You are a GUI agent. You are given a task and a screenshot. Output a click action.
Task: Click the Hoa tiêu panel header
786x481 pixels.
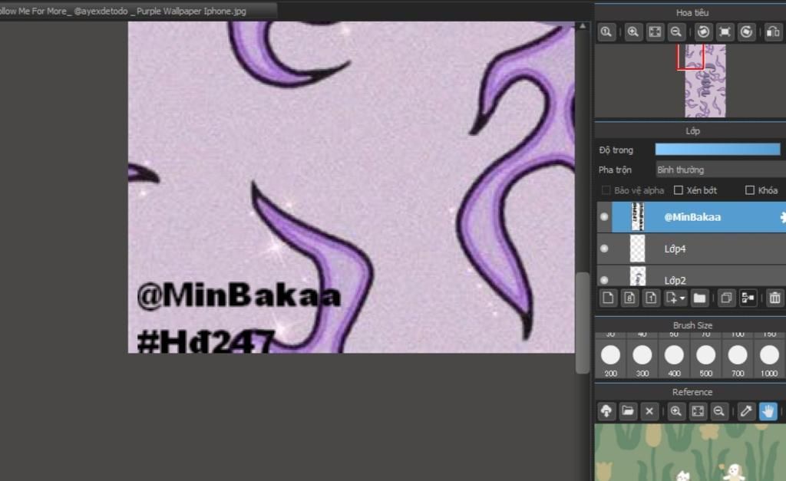pyautogui.click(x=692, y=12)
